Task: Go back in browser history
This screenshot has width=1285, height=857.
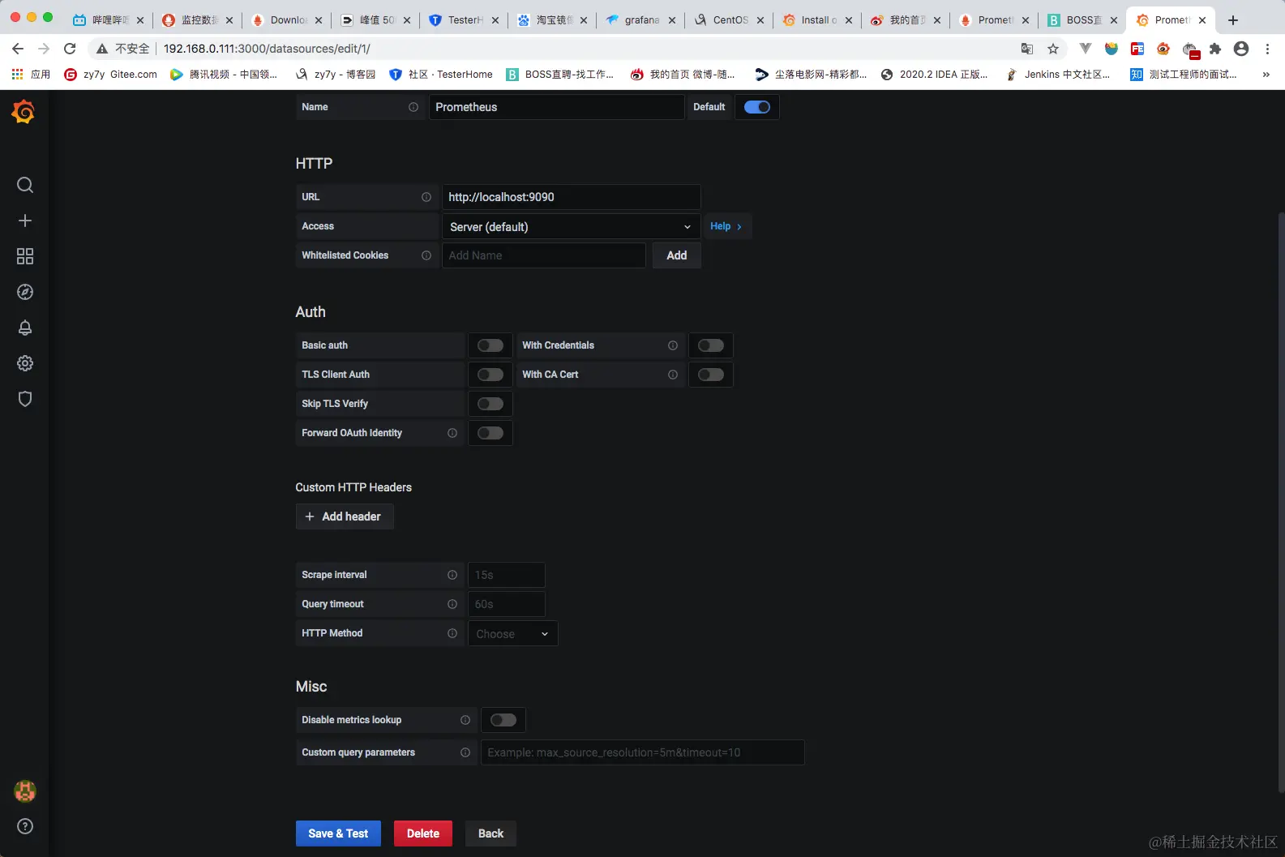Action: tap(18, 49)
